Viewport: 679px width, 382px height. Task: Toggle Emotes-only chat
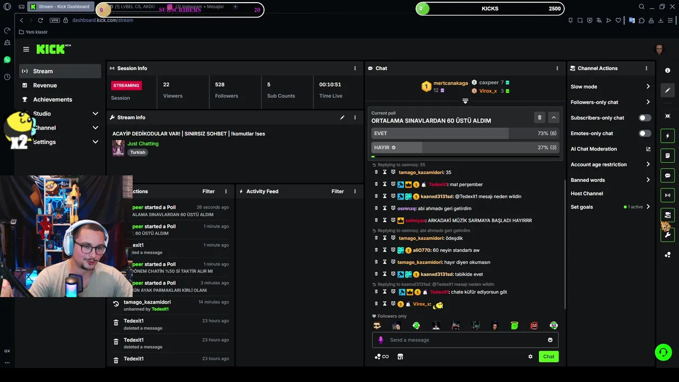coord(645,134)
